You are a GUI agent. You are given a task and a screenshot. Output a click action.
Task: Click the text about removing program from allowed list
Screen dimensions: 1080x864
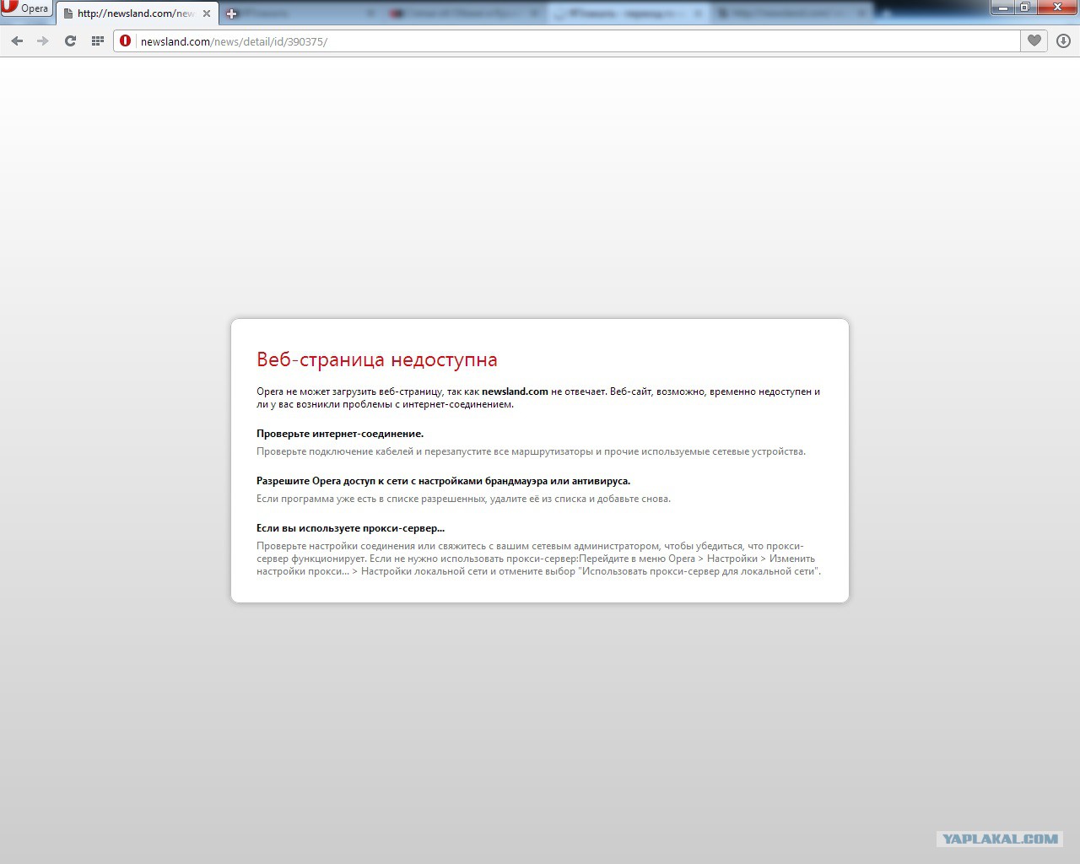coord(464,499)
